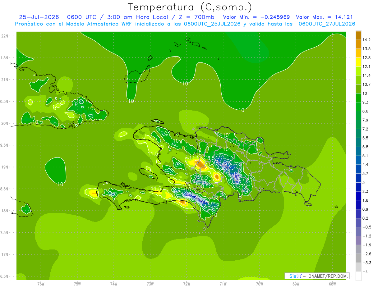373x288 pixels.
Task: Click the '75W' longitude label
Action: pos(77,284)
